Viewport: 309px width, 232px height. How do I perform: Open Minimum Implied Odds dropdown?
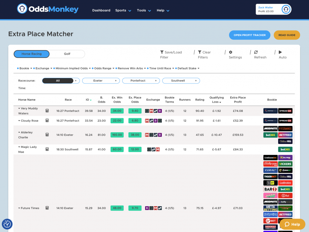point(72,69)
